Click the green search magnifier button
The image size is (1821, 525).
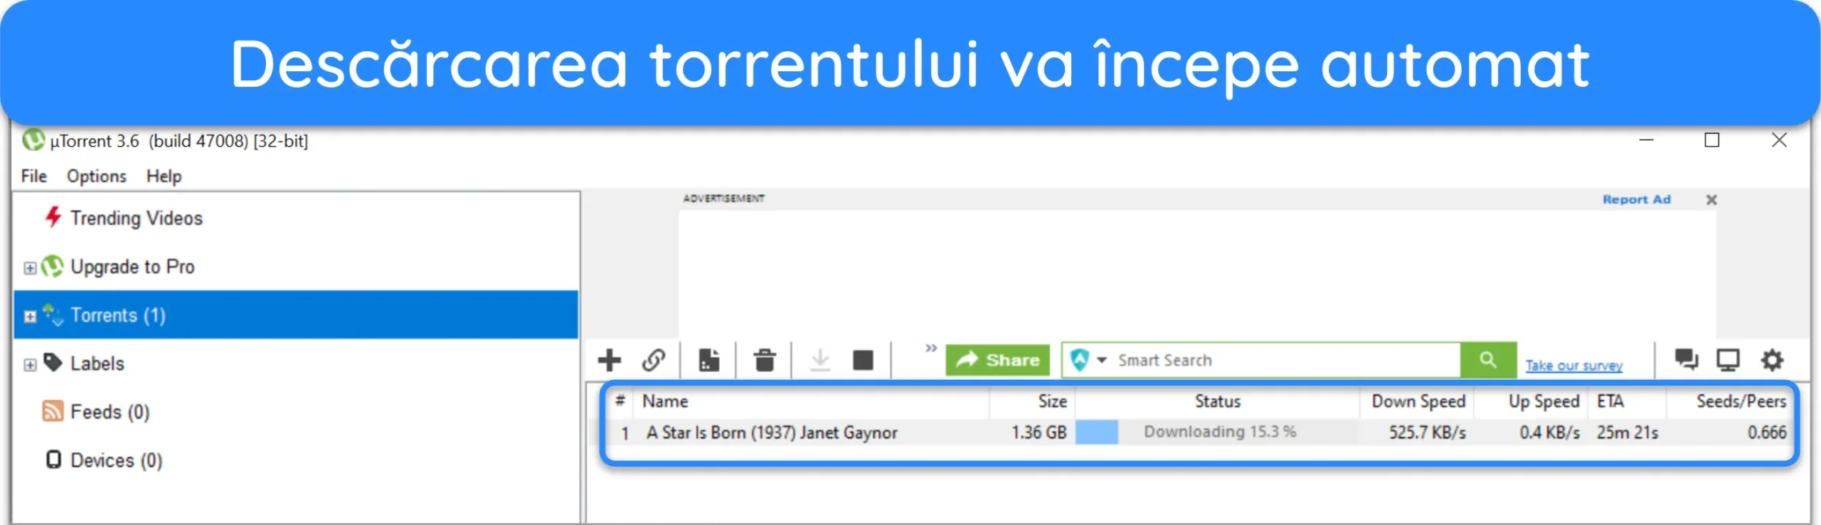point(1488,360)
